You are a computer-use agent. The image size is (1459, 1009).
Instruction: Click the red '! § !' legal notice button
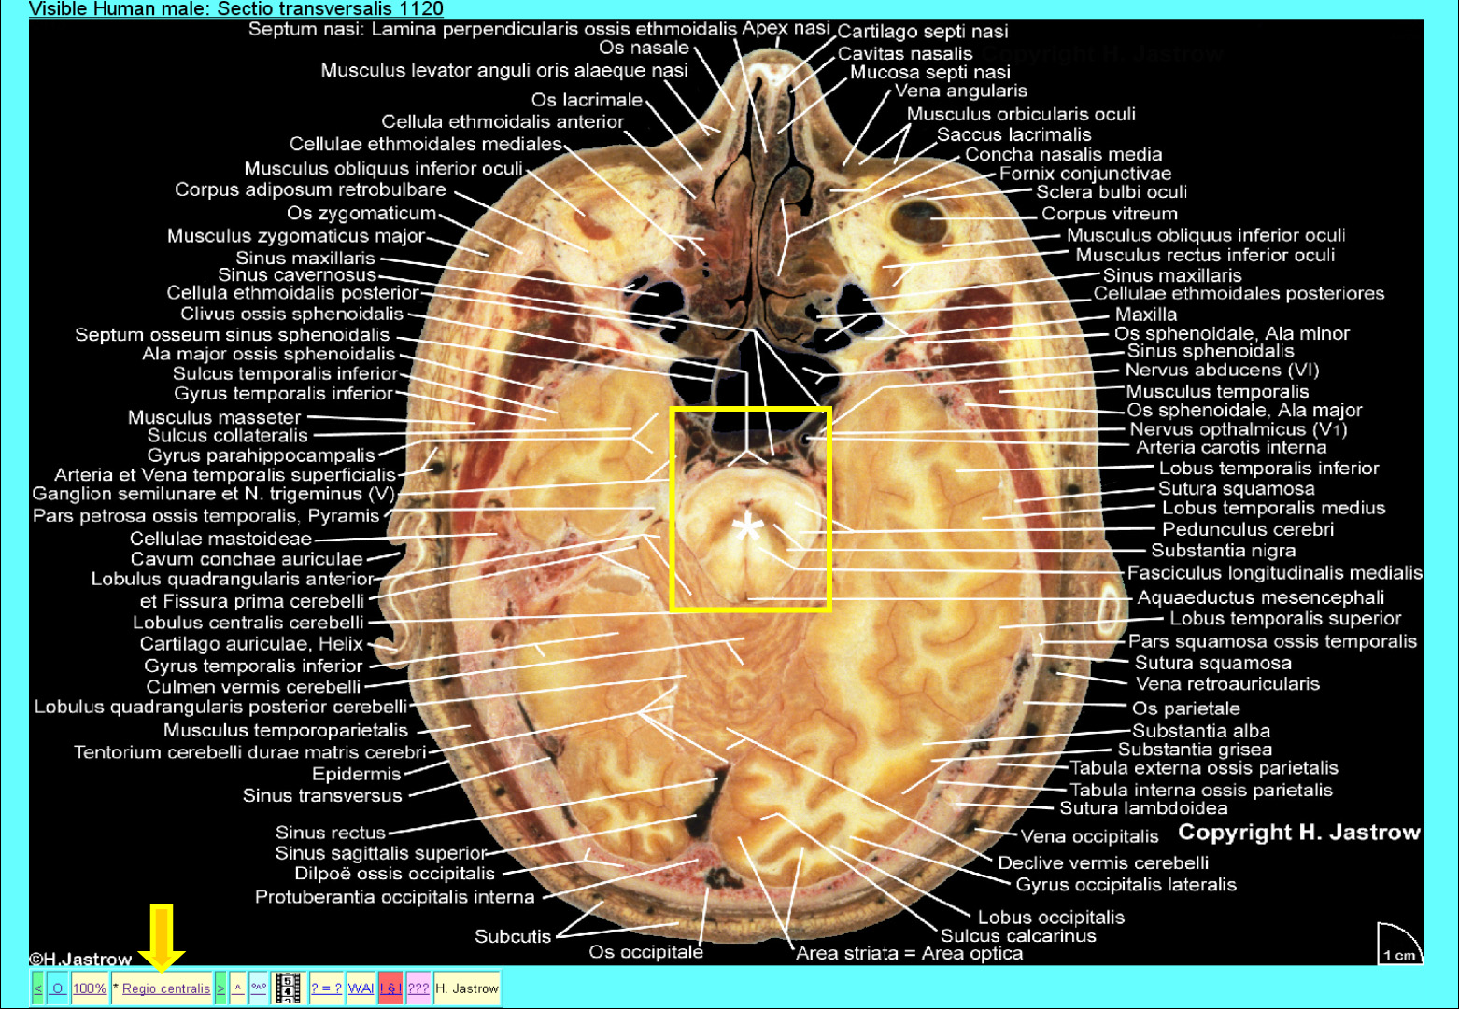(390, 988)
